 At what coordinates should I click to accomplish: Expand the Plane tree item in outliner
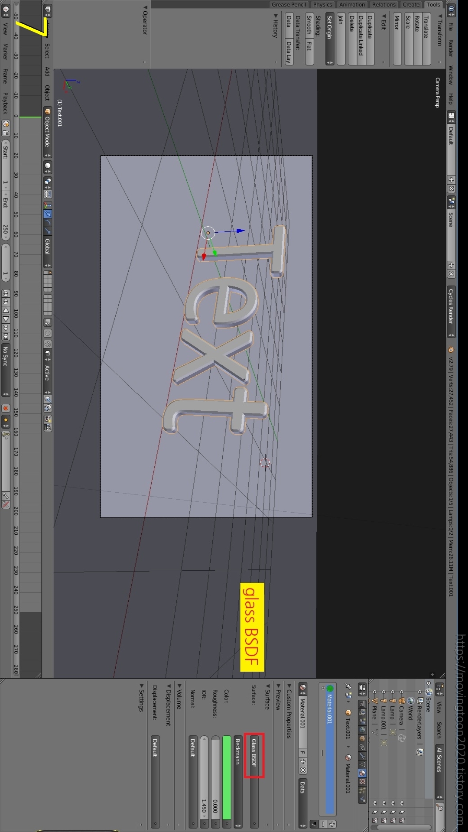coord(375,692)
